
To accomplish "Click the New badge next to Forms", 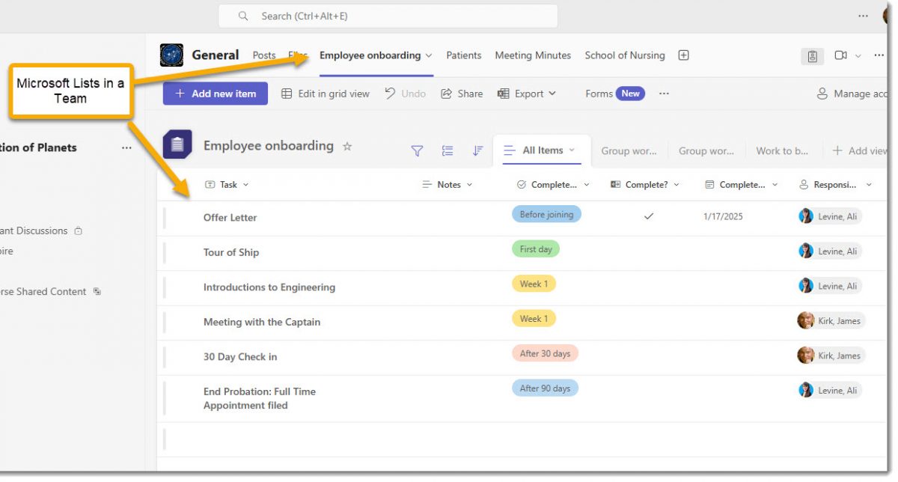I will point(630,93).
